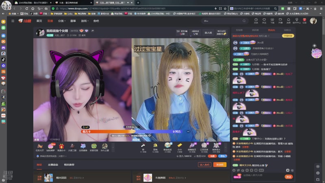Viewport: 325px width, 183px height.
Task: Click the plus icon at right edge
Action: [314, 46]
